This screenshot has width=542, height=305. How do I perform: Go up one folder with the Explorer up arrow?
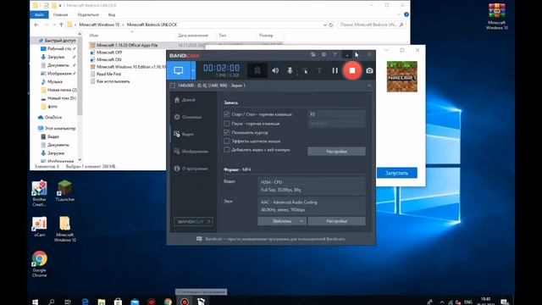[x=61, y=25]
